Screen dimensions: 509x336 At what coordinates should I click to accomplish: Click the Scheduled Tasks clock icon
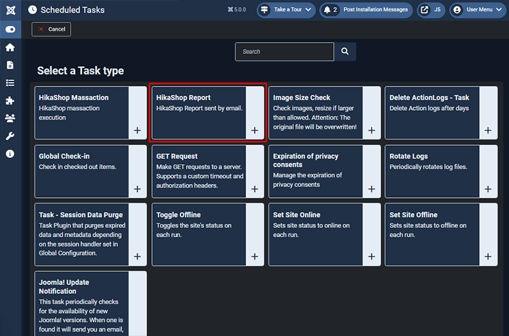click(x=32, y=10)
